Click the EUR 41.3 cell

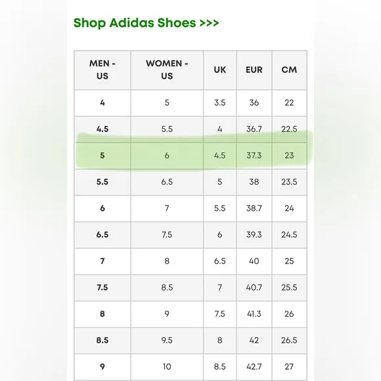point(254,314)
